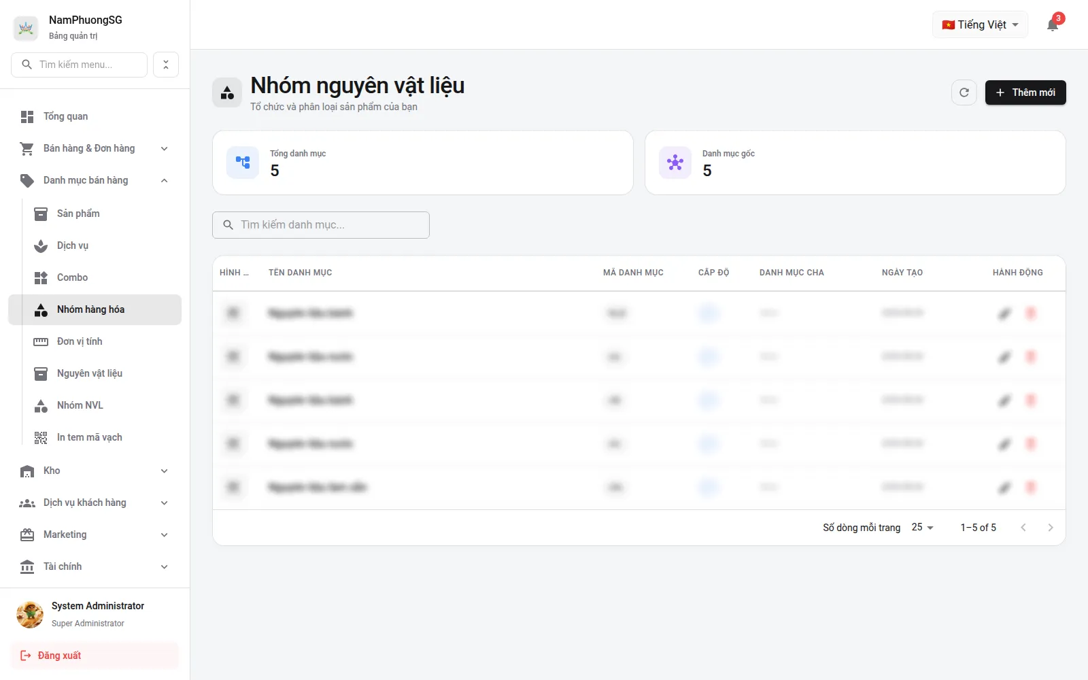Click the Tổng danh mục tree icon
Image resolution: width=1088 pixels, height=680 pixels.
(x=243, y=163)
